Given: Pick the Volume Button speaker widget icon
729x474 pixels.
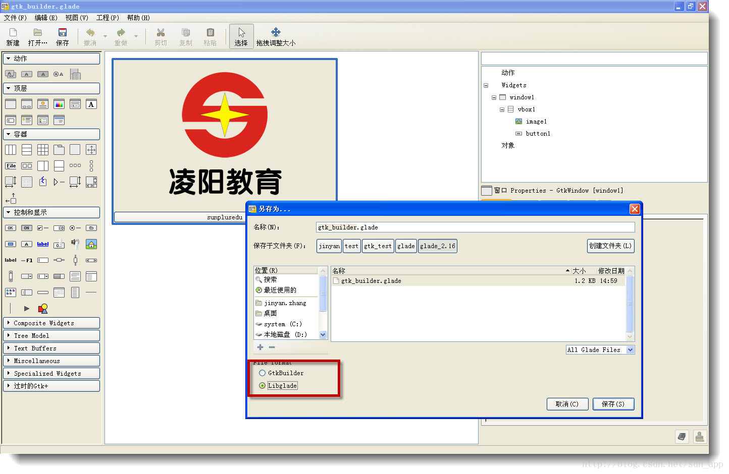Looking at the screenshot, I should tap(75, 244).
